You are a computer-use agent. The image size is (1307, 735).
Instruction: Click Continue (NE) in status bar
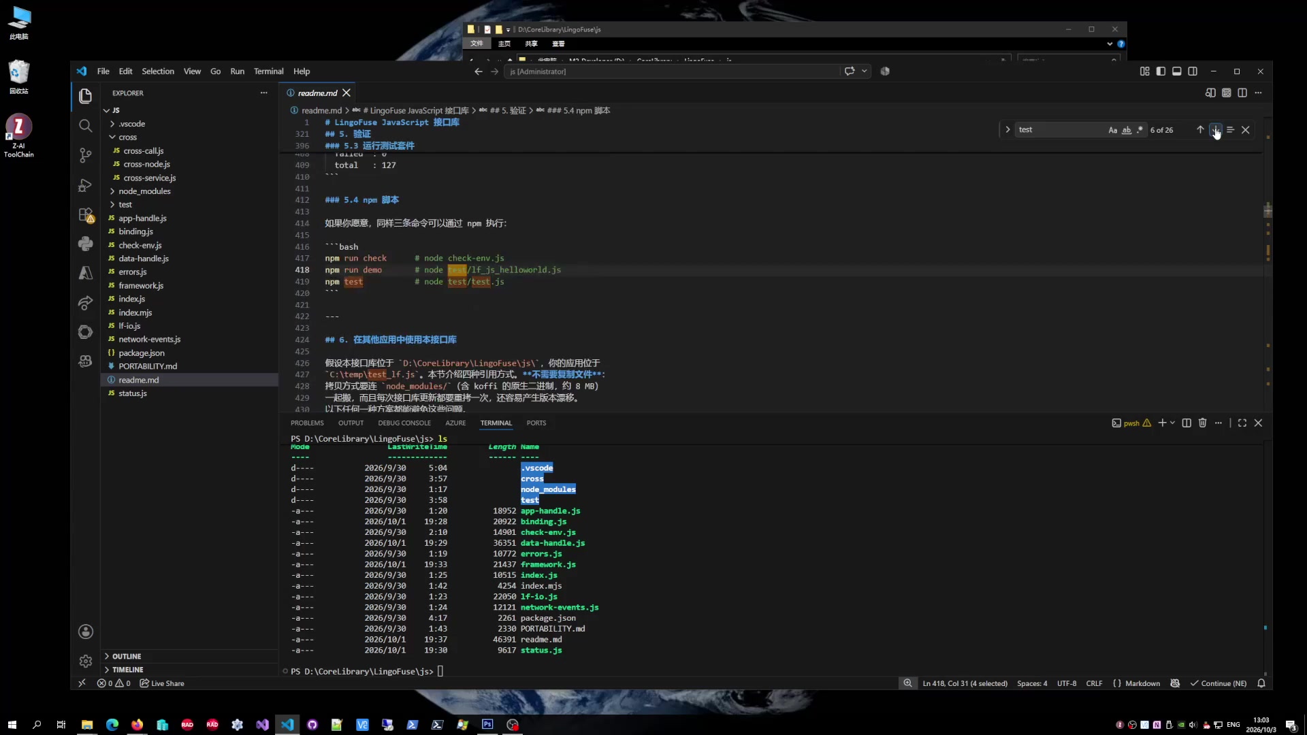pos(1219,683)
